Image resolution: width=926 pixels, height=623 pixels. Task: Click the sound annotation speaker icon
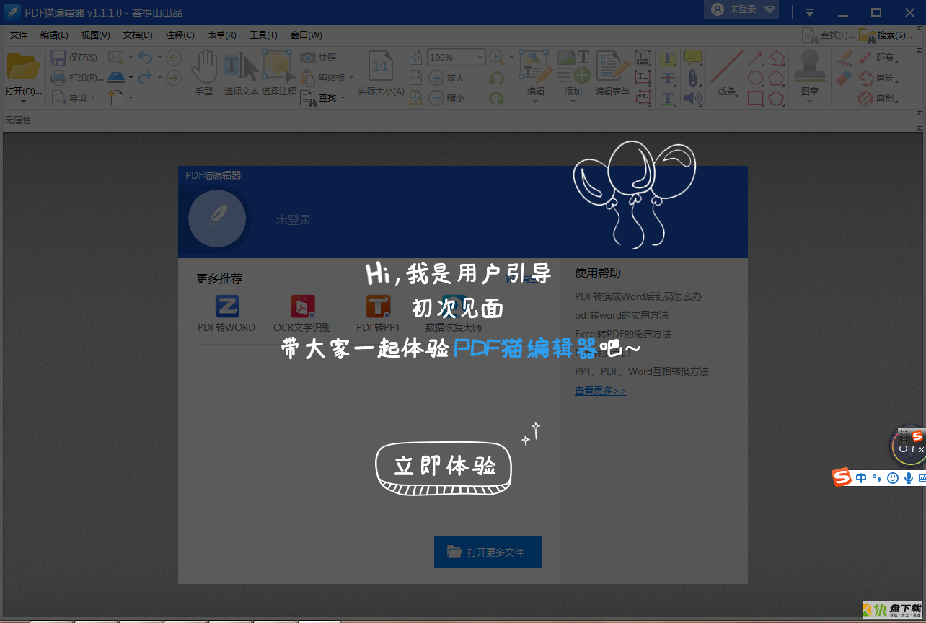[692, 97]
